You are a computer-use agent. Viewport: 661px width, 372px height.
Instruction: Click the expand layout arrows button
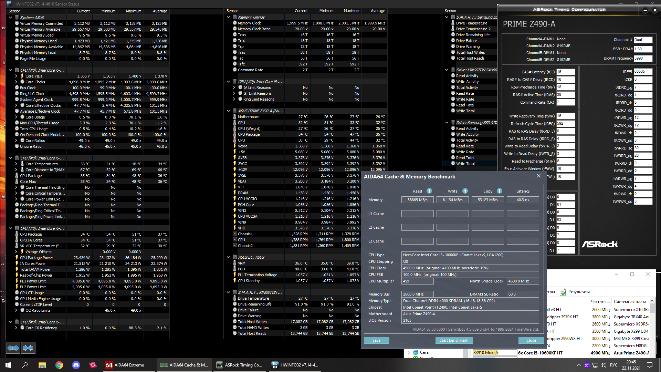[13, 348]
